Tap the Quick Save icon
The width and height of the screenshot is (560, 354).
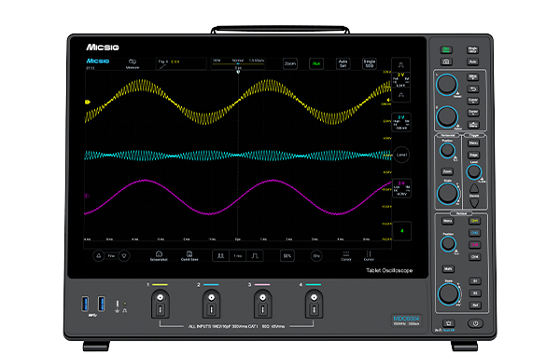(x=189, y=256)
